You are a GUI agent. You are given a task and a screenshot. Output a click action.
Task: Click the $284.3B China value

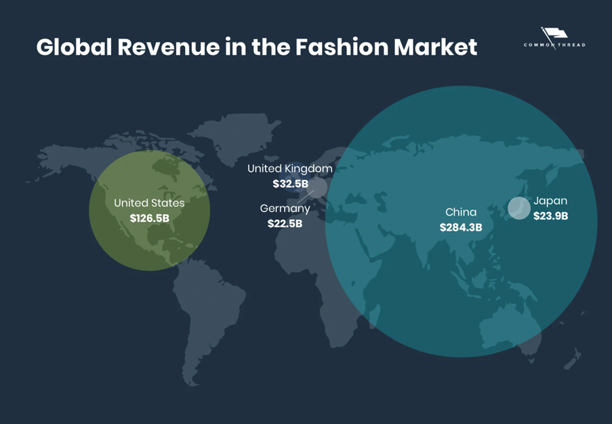click(x=460, y=228)
